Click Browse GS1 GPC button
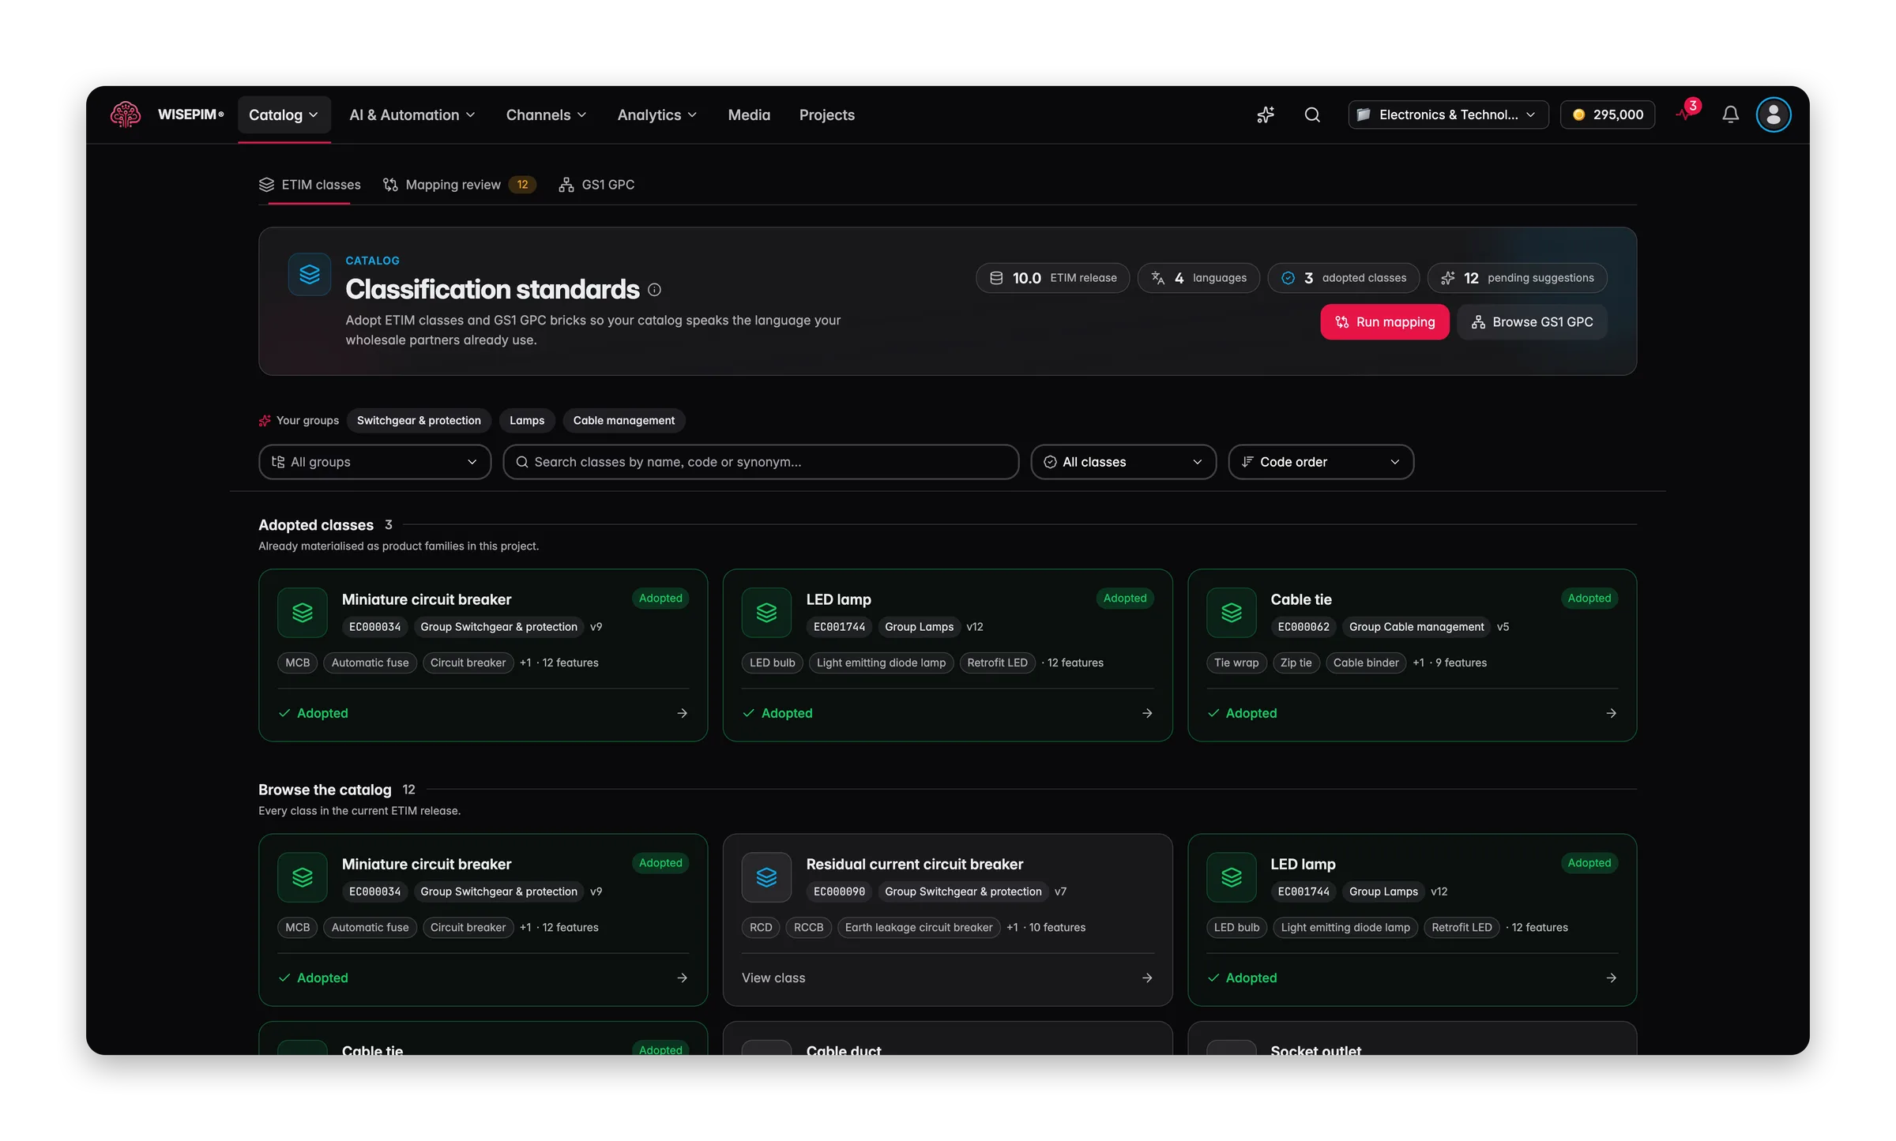The width and height of the screenshot is (1896, 1141). point(1531,322)
